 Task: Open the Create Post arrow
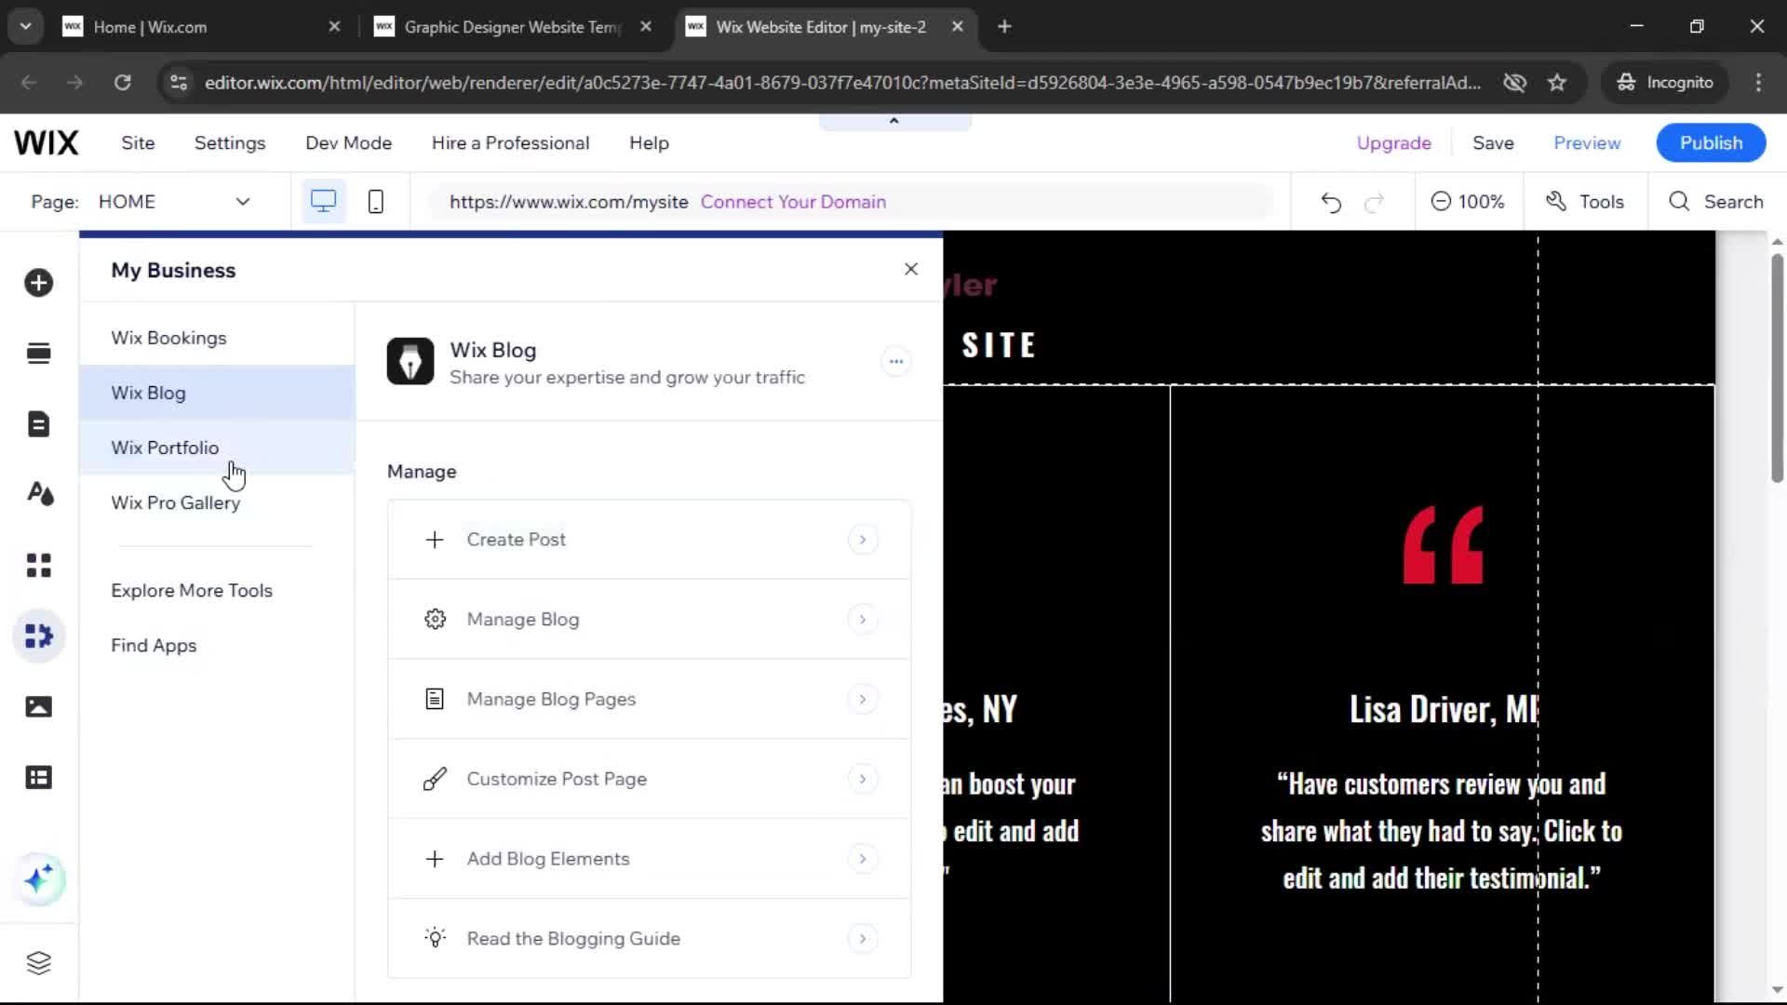click(863, 540)
